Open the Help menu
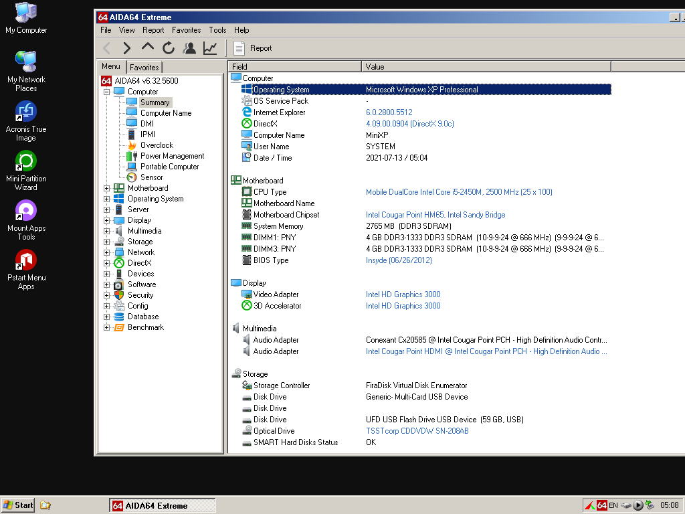Screen dimensions: 685x514 point(241,30)
